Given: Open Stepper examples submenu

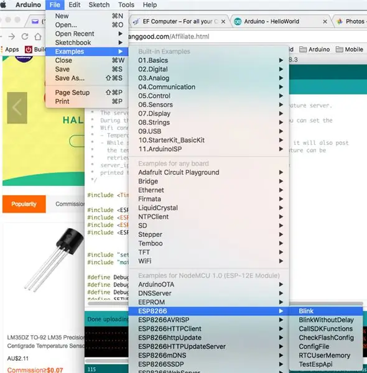Looking at the screenshot, I should 209,234.
